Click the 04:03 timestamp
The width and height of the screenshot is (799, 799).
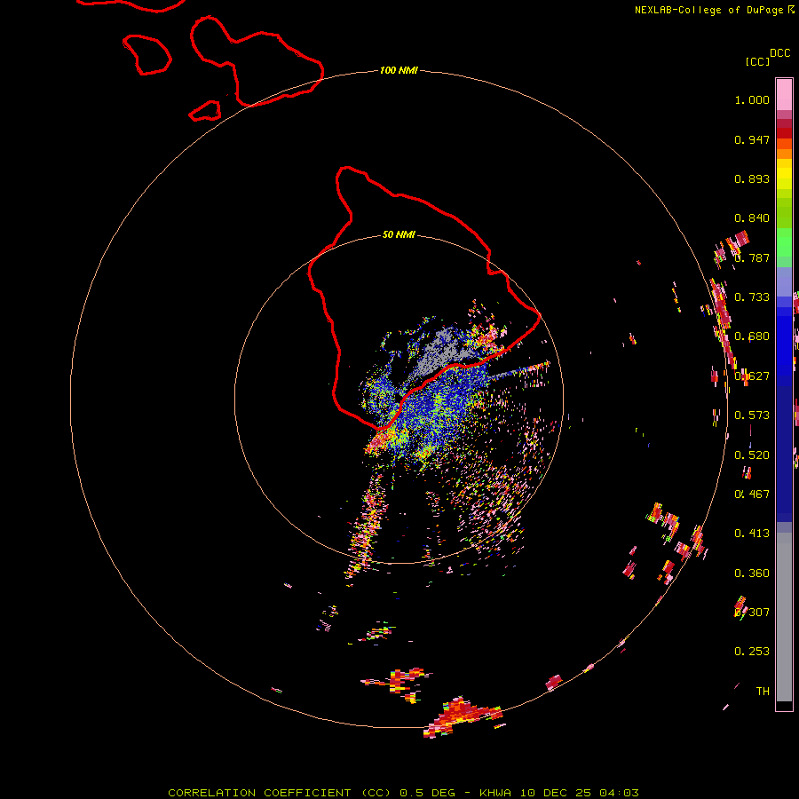click(619, 793)
